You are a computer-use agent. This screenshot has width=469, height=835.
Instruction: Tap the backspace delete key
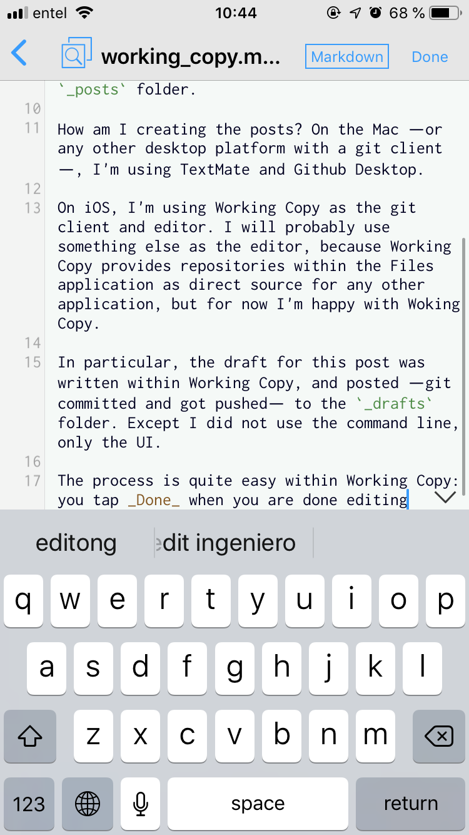point(439,737)
